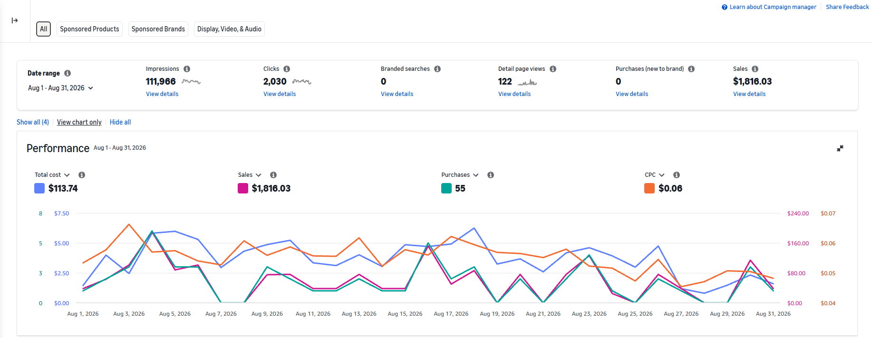
Task: Select the All campaigns tab
Action: [x=44, y=29]
